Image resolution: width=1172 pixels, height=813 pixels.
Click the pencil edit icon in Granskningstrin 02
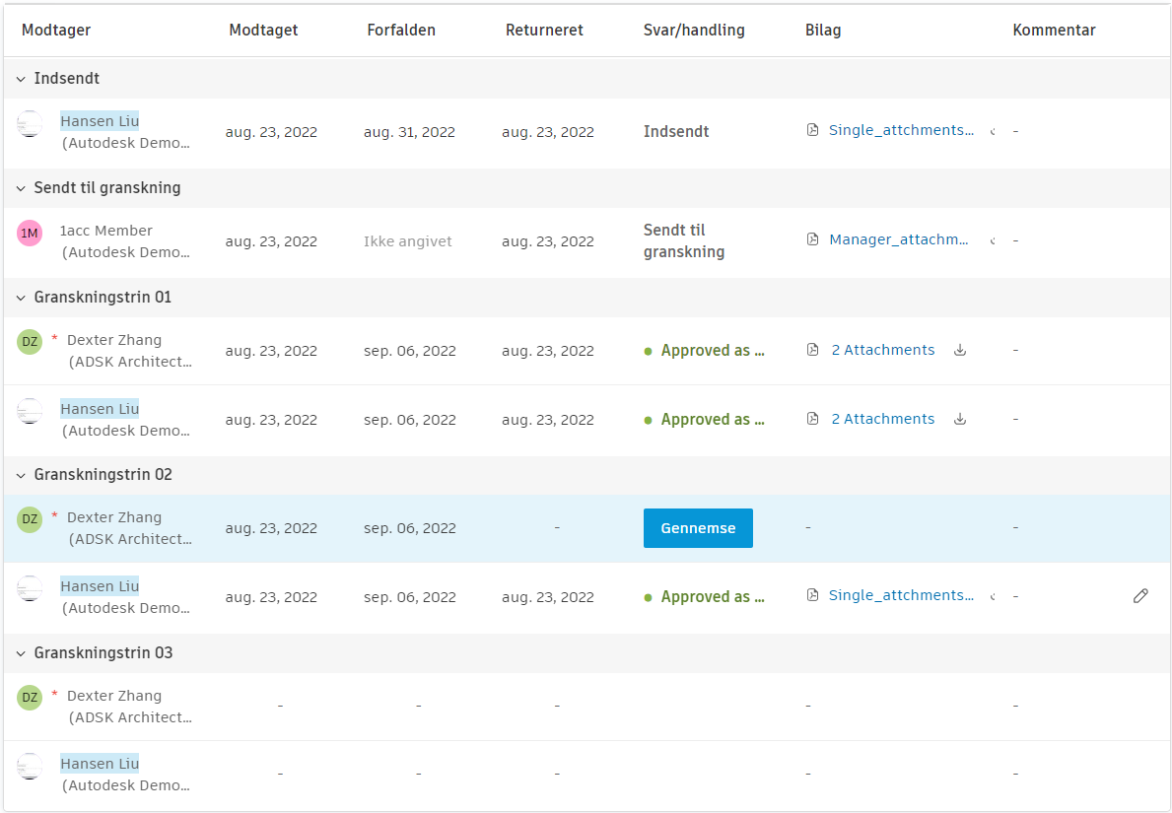click(1140, 596)
